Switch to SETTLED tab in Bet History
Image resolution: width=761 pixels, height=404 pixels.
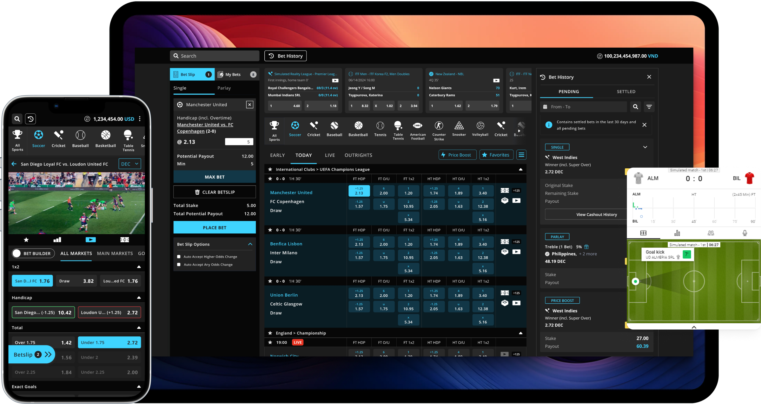[626, 91]
